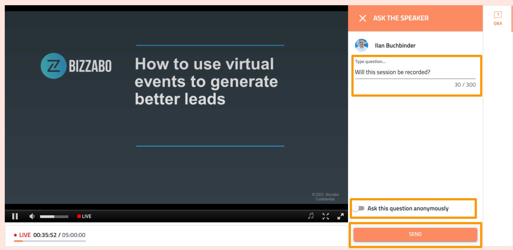Click the ASK THE SPEAKER header title
The width and height of the screenshot is (513, 250).
(x=401, y=18)
